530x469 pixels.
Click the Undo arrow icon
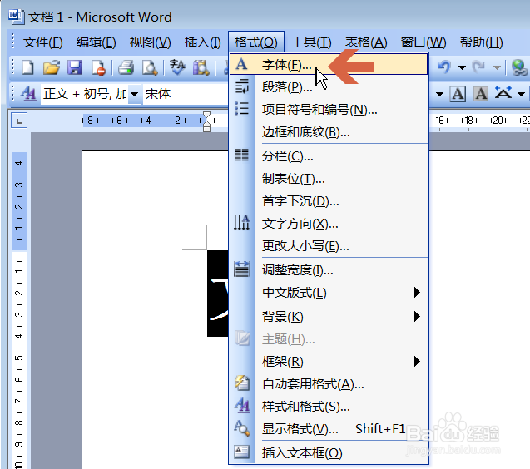point(444,67)
